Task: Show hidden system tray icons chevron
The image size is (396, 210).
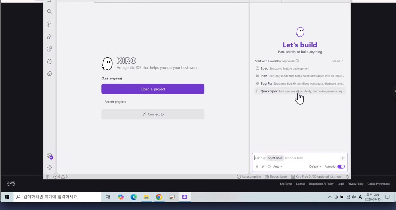Action: [x=329, y=197]
